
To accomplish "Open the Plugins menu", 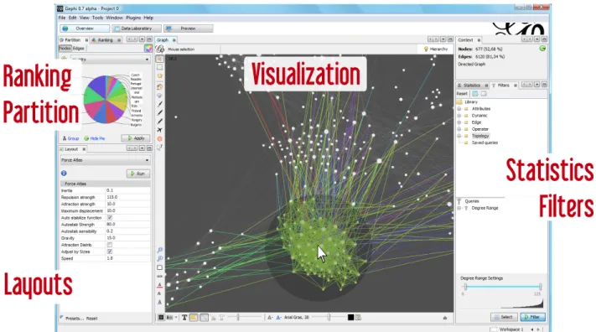I will 133,18.
